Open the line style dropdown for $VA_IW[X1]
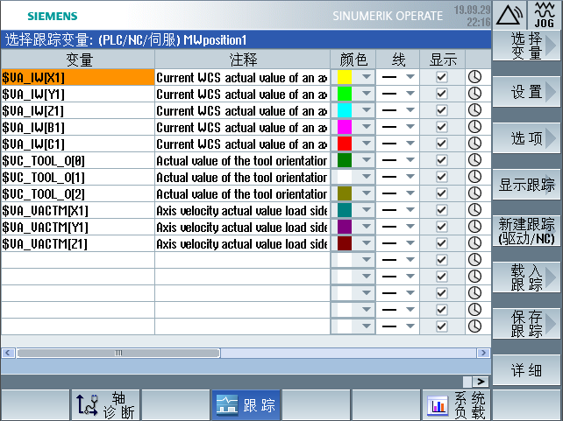563x421 pixels. [x=410, y=77]
